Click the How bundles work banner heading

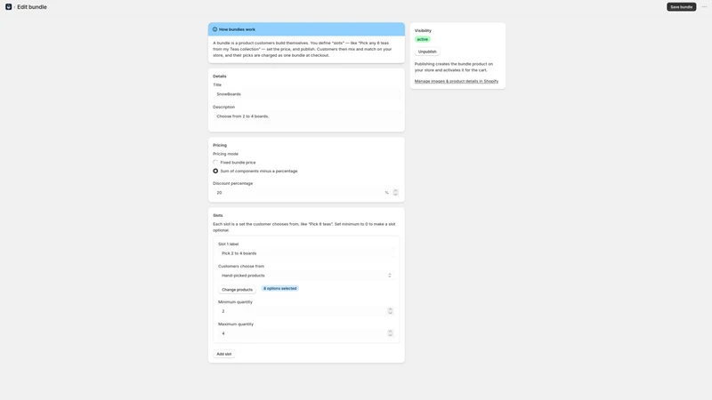tap(237, 29)
